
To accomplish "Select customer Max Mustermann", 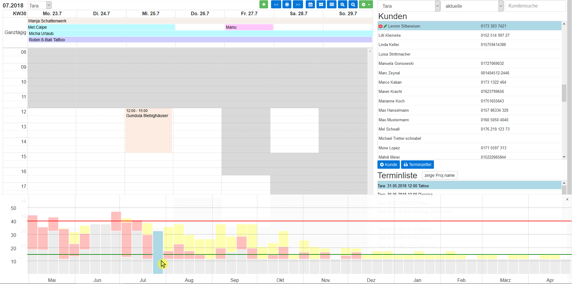I will [x=469, y=120].
